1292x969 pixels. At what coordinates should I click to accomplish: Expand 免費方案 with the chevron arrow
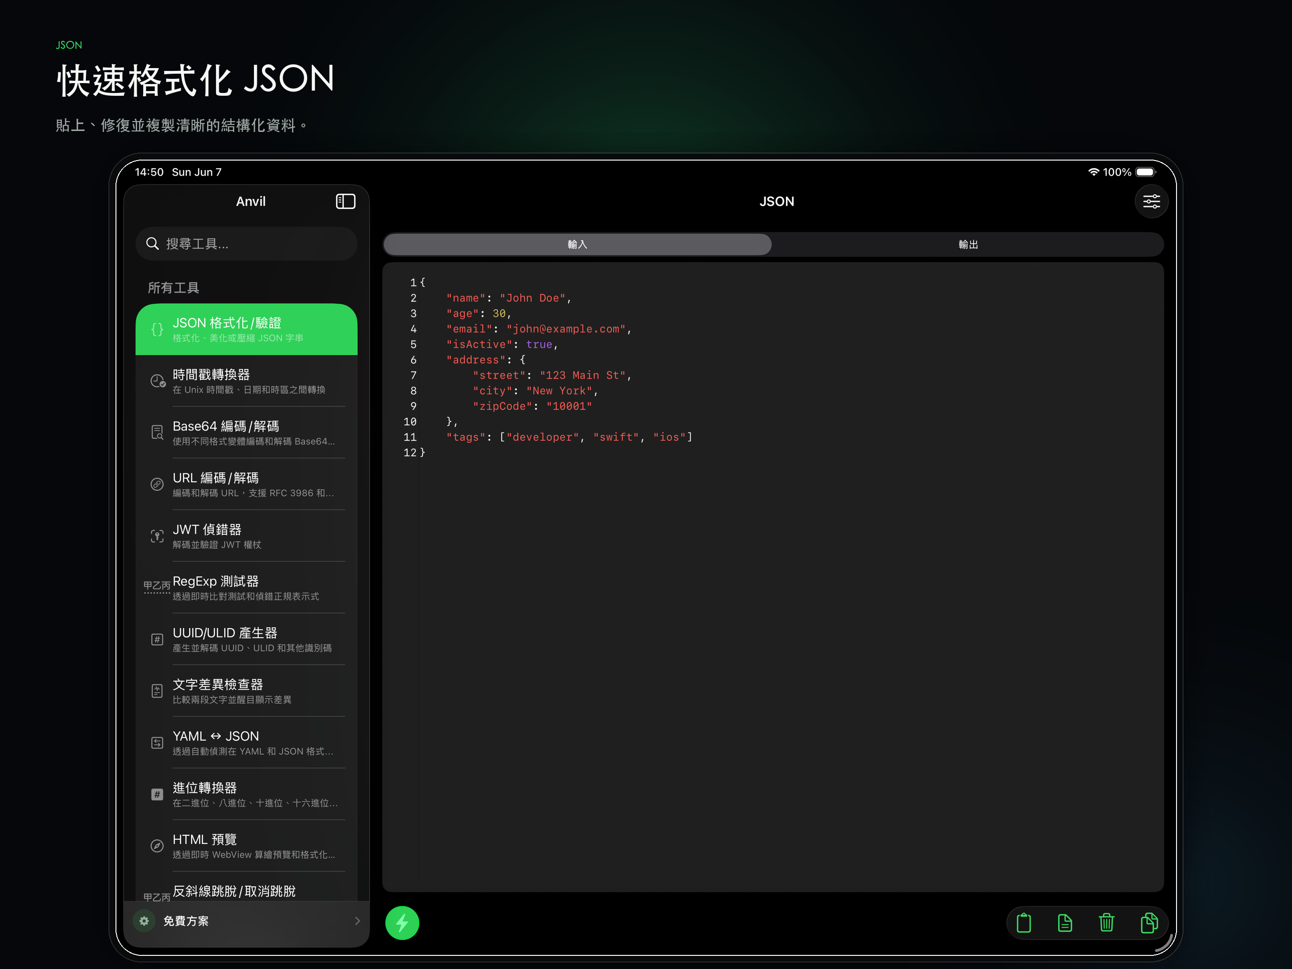click(x=357, y=921)
